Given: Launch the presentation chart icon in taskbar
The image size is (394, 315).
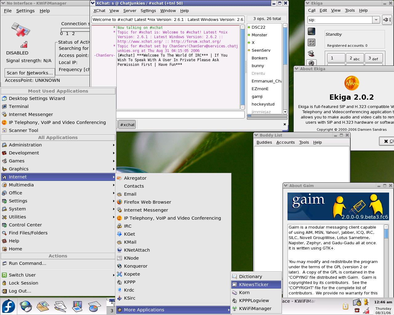Looking at the screenshot, I should (77, 306).
